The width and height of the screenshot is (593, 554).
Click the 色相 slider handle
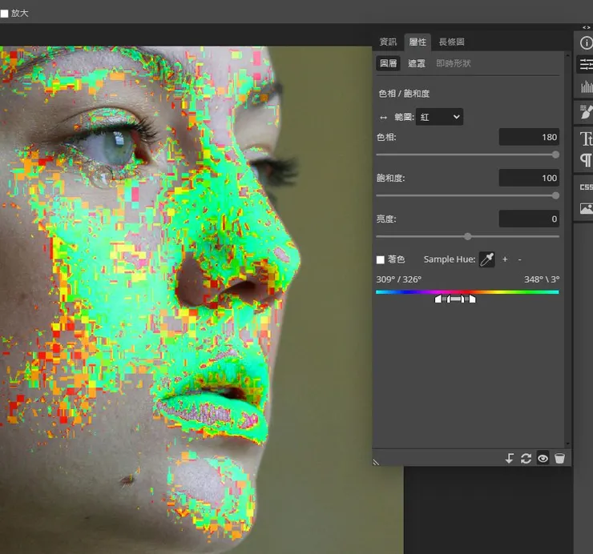(555, 155)
